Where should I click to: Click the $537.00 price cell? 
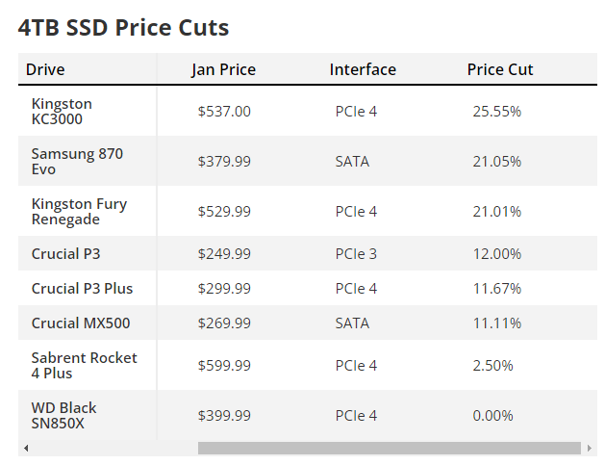pyautogui.click(x=224, y=112)
